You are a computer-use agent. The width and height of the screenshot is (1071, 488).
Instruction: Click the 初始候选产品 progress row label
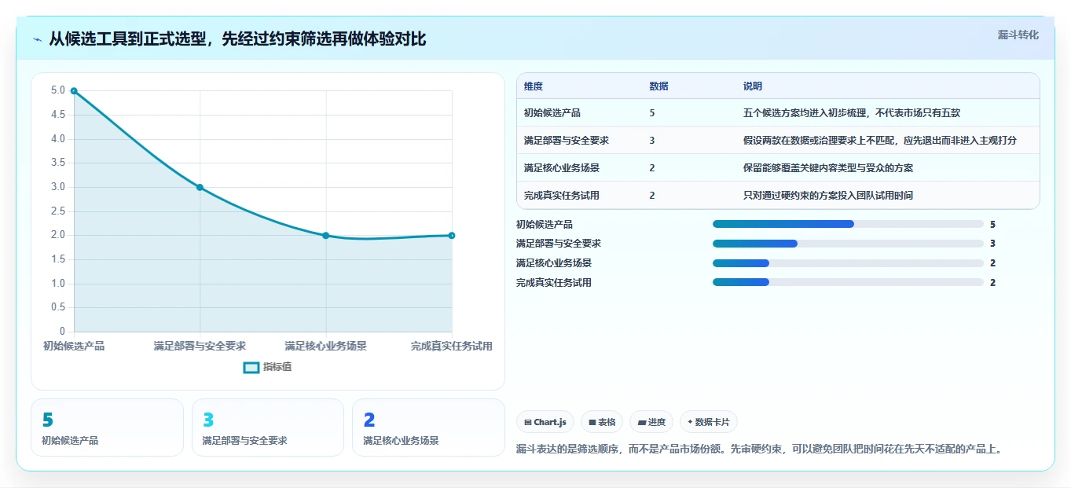click(x=545, y=225)
